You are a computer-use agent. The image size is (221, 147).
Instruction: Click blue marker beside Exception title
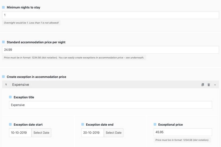point(10,97)
